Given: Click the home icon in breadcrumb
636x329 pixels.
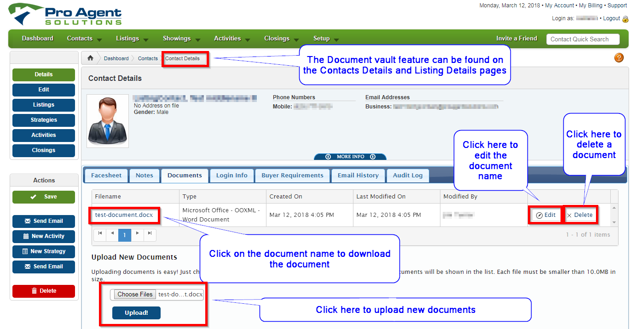Looking at the screenshot, I should (x=90, y=58).
